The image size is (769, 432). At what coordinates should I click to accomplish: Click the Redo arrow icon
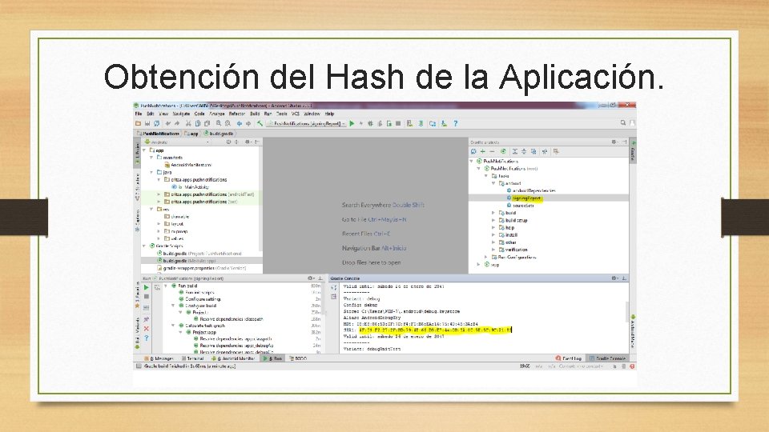click(177, 123)
